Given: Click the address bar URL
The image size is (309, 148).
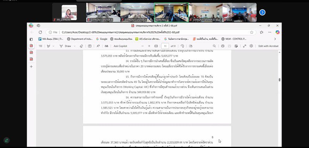Looking at the screenshot, I should coord(121,32).
